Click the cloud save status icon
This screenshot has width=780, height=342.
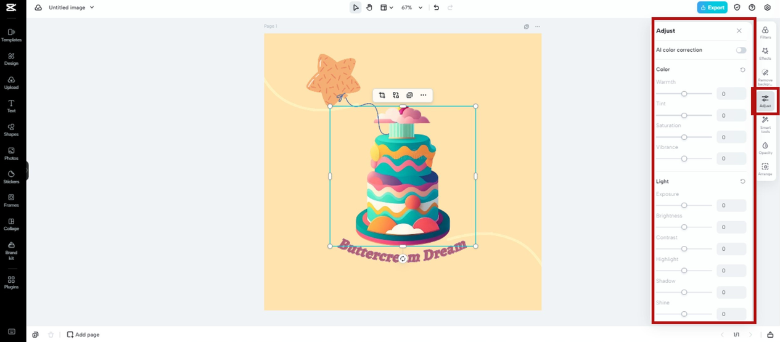[38, 7]
